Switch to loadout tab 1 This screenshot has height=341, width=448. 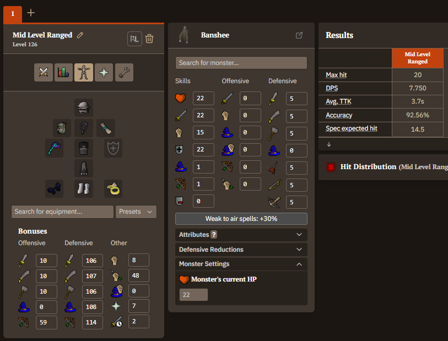coord(12,14)
